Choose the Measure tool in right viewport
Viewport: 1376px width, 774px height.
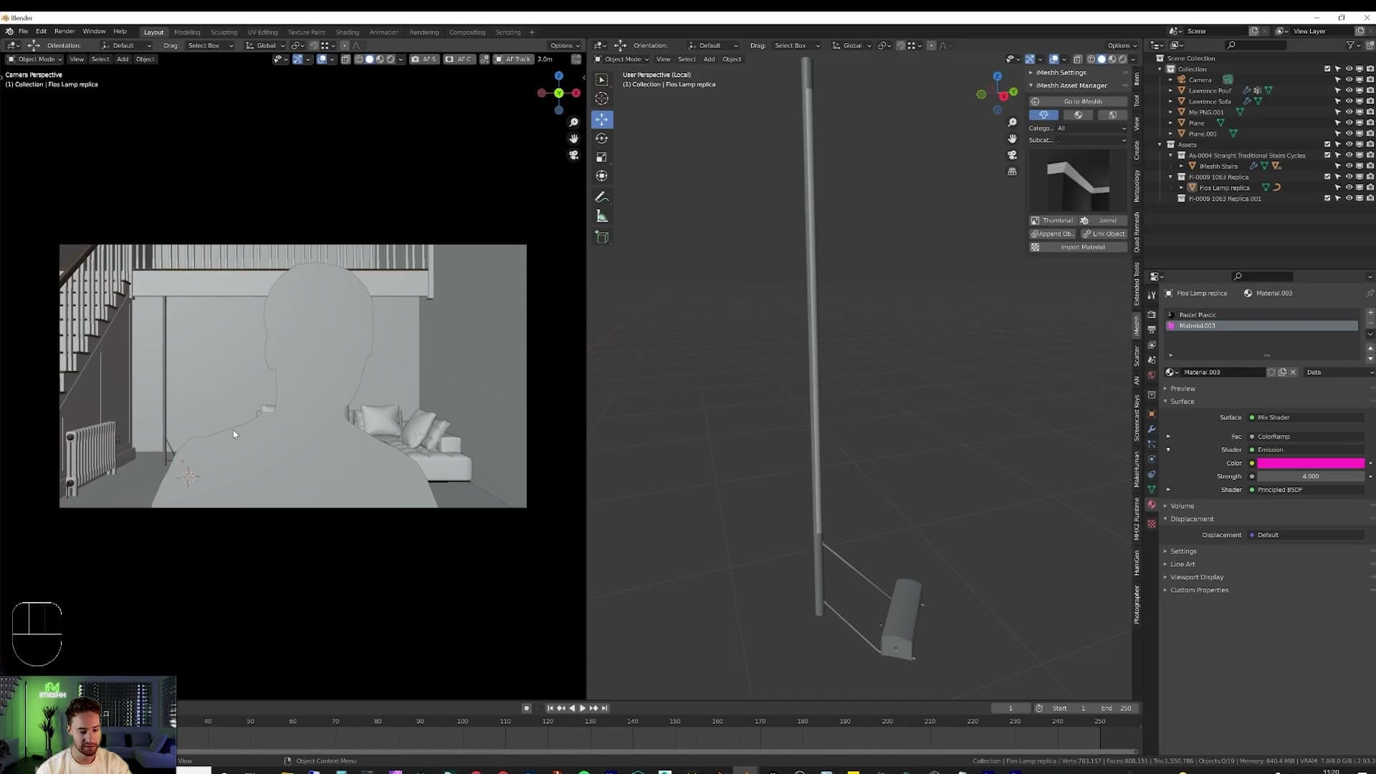pos(601,216)
